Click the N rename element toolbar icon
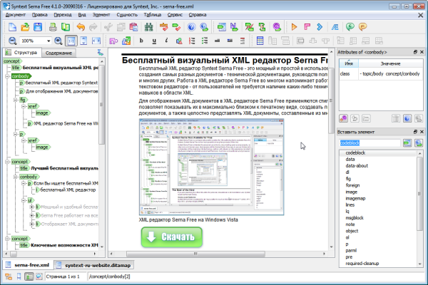The height and width of the screenshot is (285, 428). 234,27
